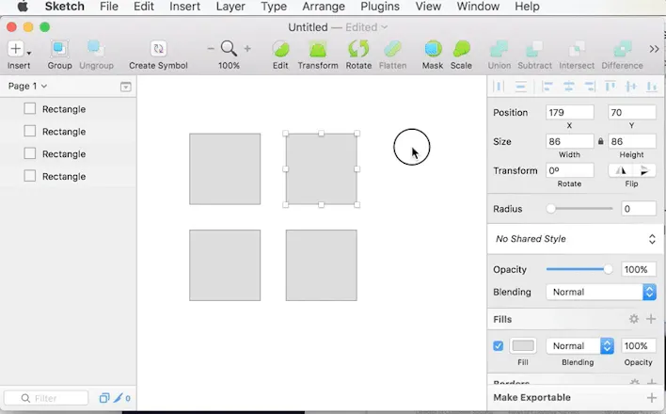666x414 pixels.
Task: Open the fill Blending Normal dropdown
Action: (579, 346)
